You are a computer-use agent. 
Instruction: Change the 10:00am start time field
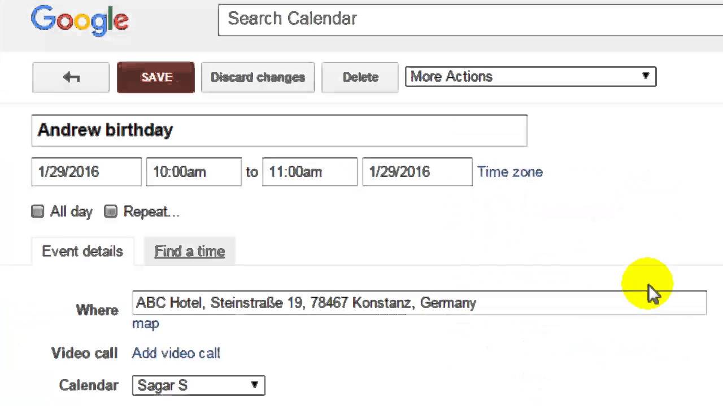click(193, 172)
